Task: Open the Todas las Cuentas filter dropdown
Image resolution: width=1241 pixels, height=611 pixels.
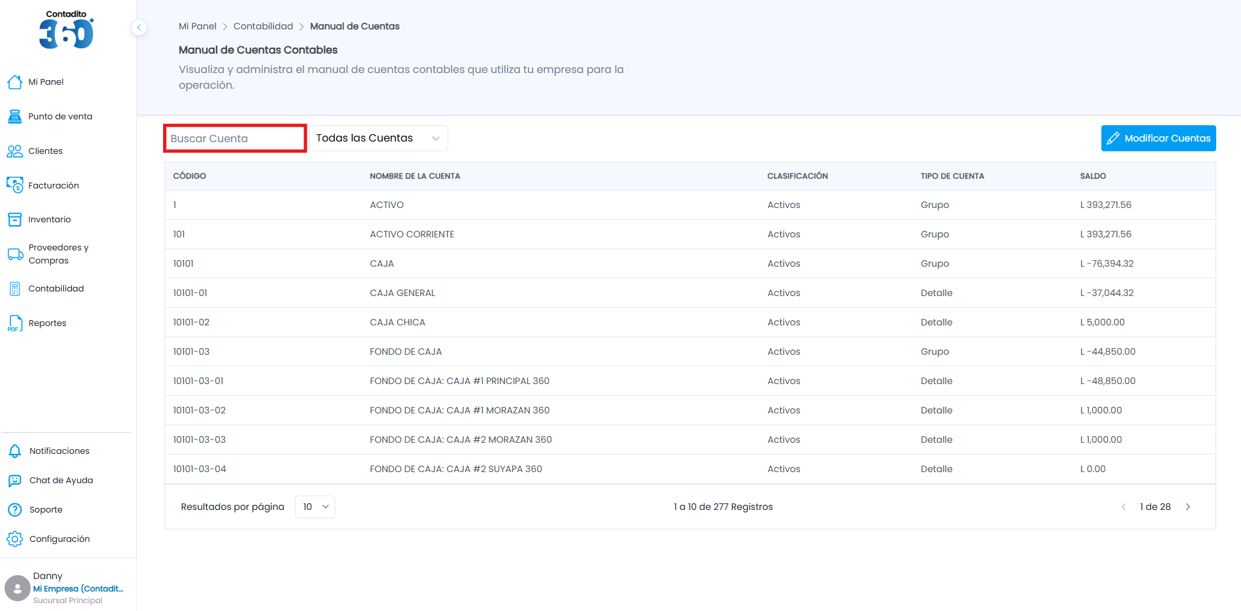Action: tap(378, 138)
